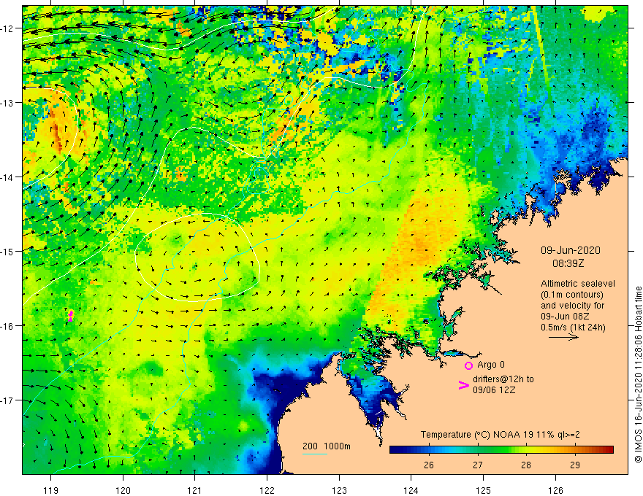Click the colour bar value 26
The image size is (643, 496).
[429, 465]
